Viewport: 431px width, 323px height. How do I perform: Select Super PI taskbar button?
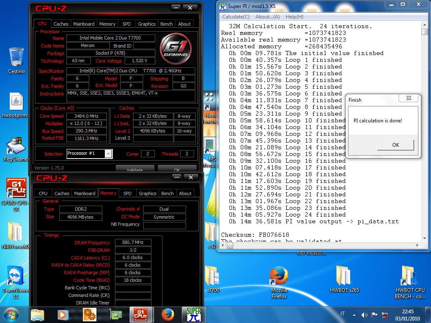(x=194, y=315)
